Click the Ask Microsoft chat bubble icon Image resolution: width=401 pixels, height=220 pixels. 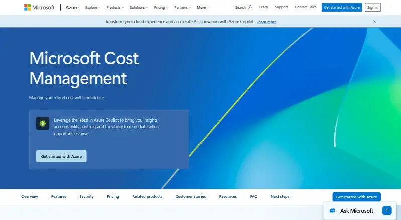332,211
